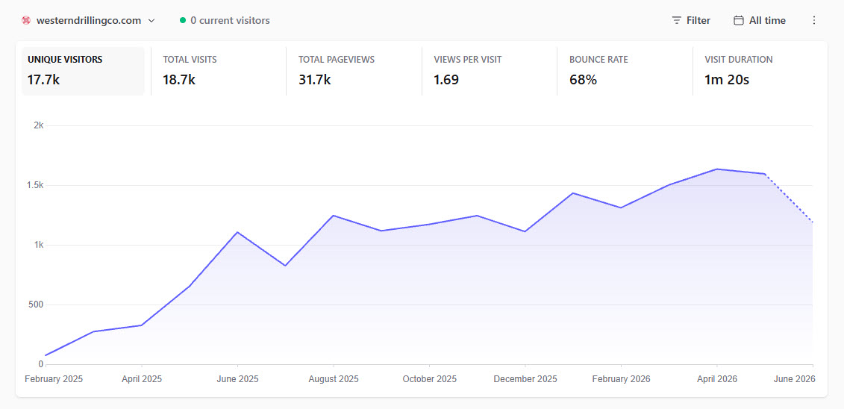This screenshot has width=844, height=409.
Task: Open the Filter button label
Action: click(698, 20)
